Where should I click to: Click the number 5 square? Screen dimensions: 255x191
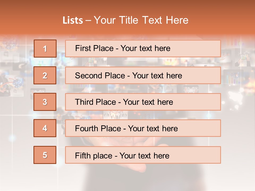[x=45, y=155]
